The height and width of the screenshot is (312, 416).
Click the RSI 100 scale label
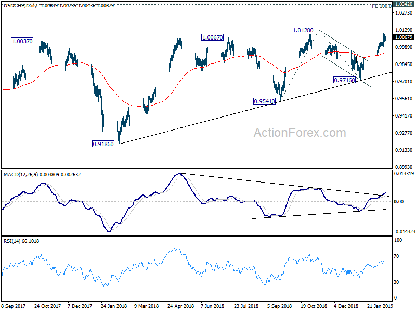tap(398, 240)
